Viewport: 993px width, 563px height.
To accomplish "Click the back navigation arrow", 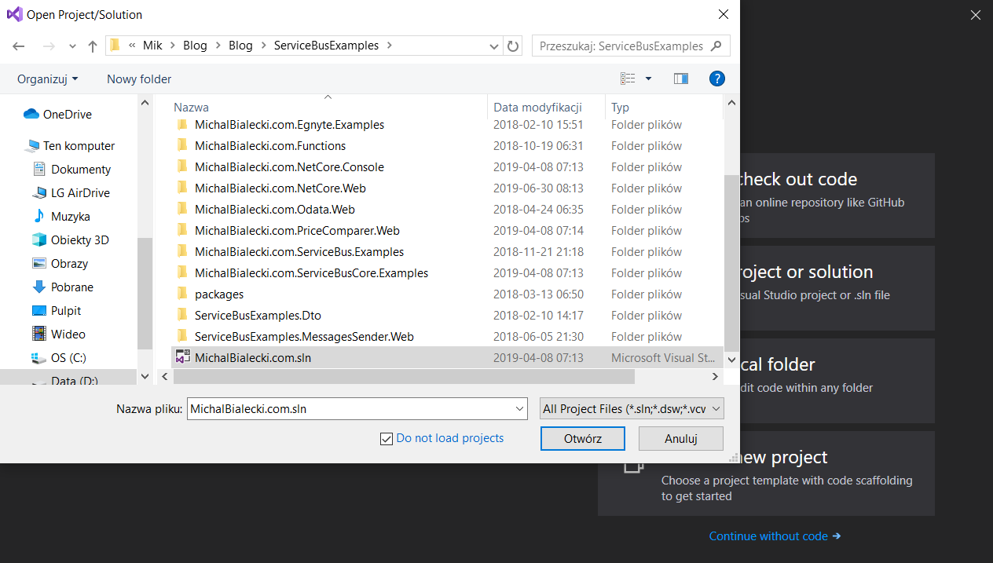I will [18, 46].
